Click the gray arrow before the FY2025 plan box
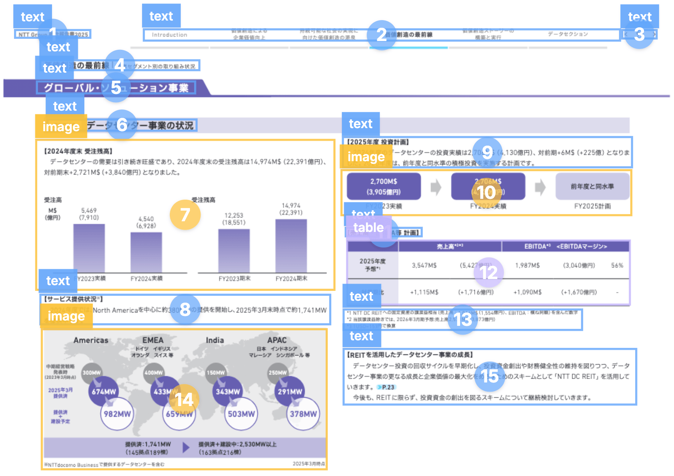Screen dimensions: 674x476 tap(540, 187)
